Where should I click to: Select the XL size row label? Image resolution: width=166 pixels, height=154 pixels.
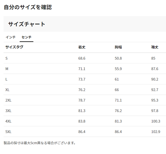tap(7, 90)
